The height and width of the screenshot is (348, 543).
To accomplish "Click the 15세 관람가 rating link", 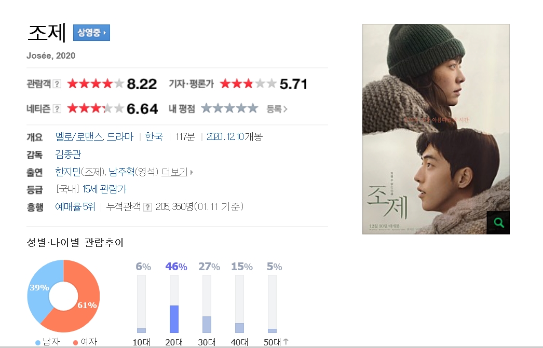I will point(104,189).
